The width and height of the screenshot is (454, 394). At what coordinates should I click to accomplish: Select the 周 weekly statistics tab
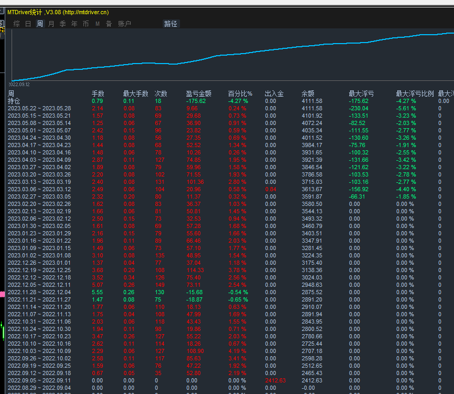pos(40,24)
